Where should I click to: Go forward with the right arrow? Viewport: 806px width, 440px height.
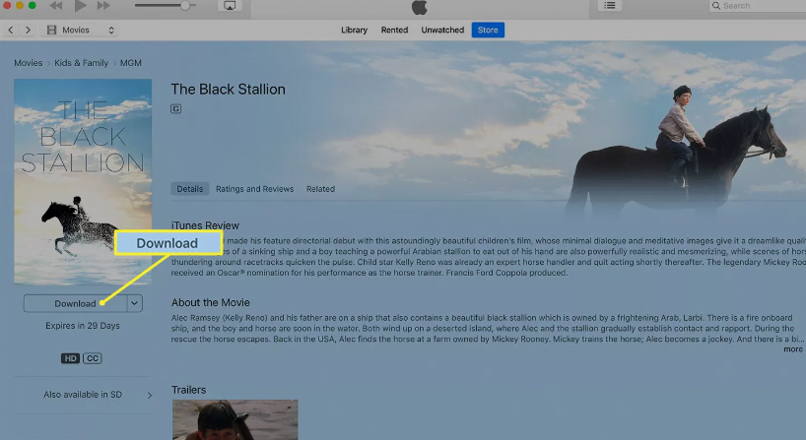(29, 31)
